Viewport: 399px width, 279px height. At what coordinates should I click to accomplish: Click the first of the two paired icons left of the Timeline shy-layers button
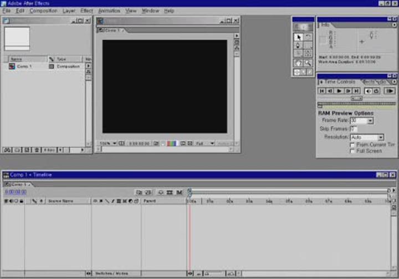pyautogui.click(x=139, y=192)
